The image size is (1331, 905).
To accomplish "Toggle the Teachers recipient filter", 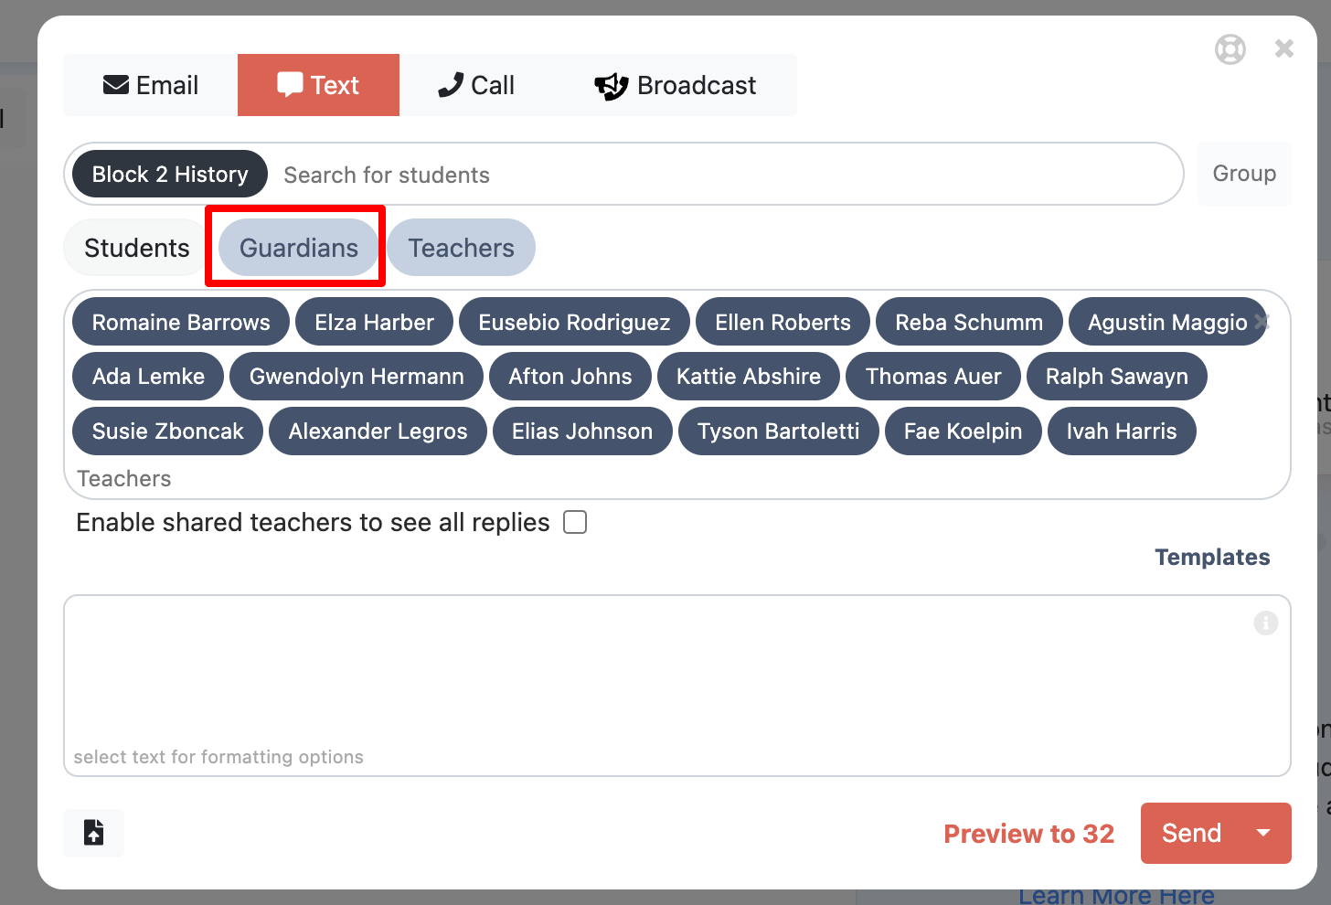I will (461, 248).
